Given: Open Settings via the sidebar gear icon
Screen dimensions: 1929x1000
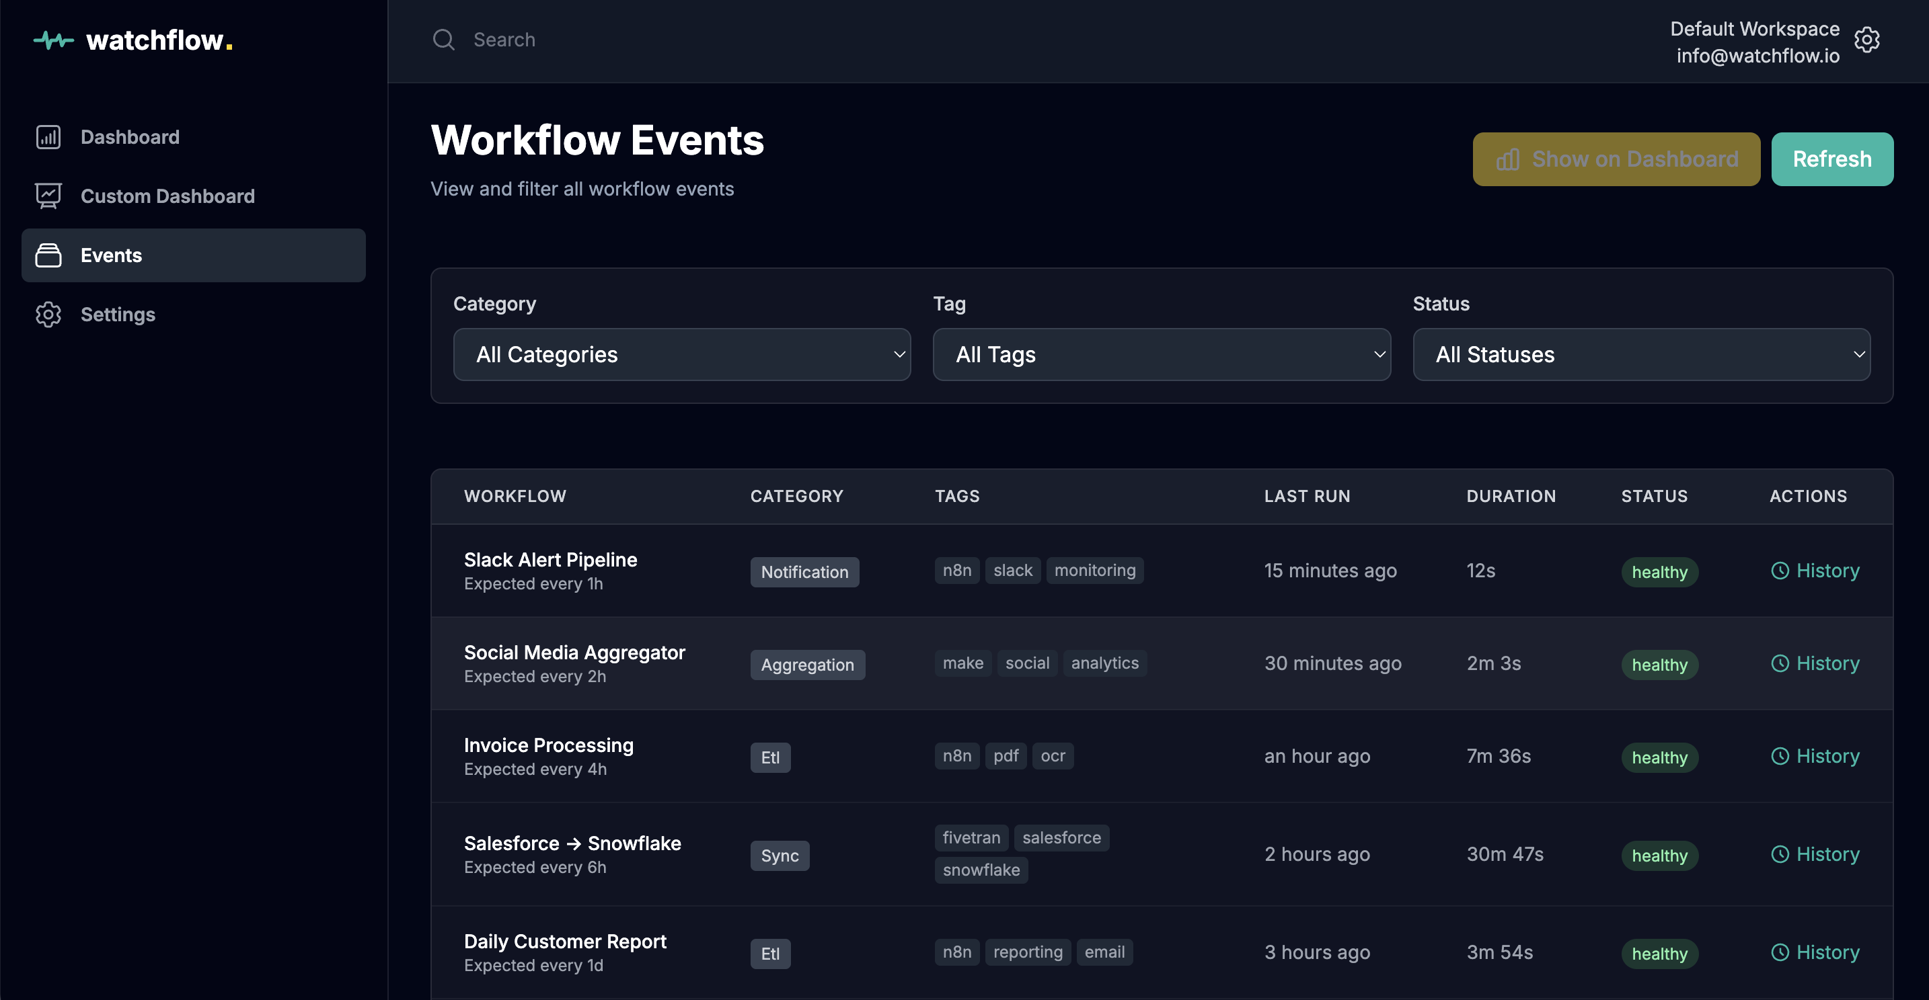Looking at the screenshot, I should tap(48, 314).
